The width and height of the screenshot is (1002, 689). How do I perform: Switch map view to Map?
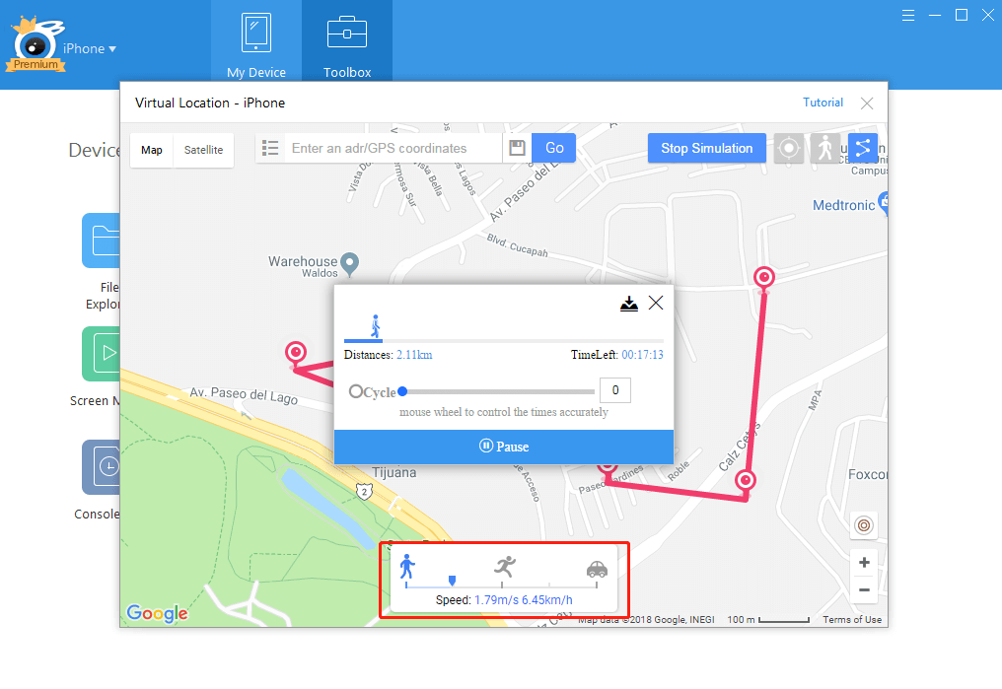(x=152, y=150)
